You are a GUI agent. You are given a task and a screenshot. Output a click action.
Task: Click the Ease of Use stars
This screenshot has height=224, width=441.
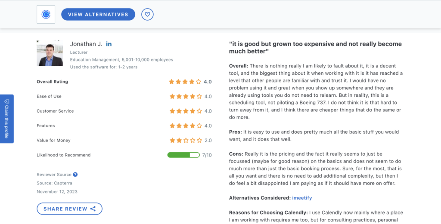[185, 96]
